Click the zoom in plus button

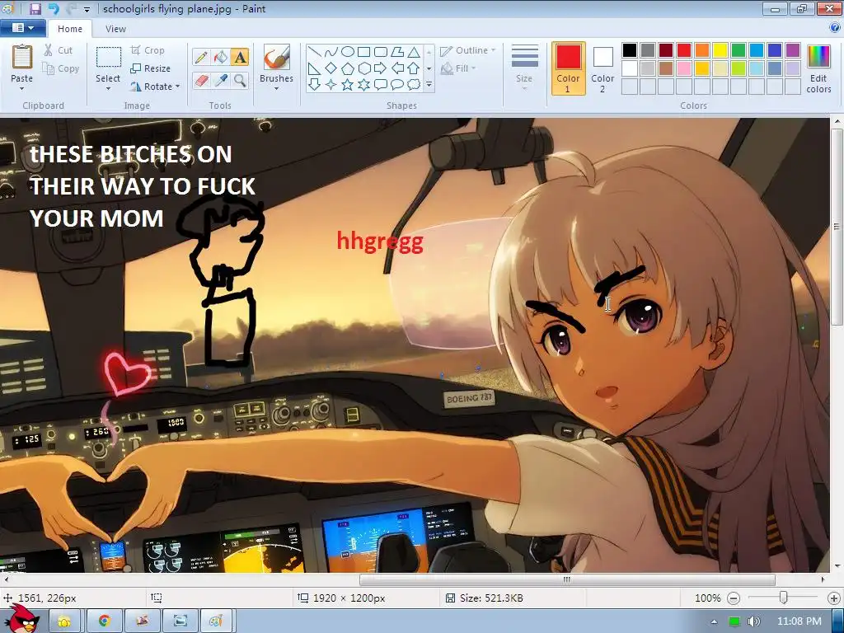(x=833, y=598)
